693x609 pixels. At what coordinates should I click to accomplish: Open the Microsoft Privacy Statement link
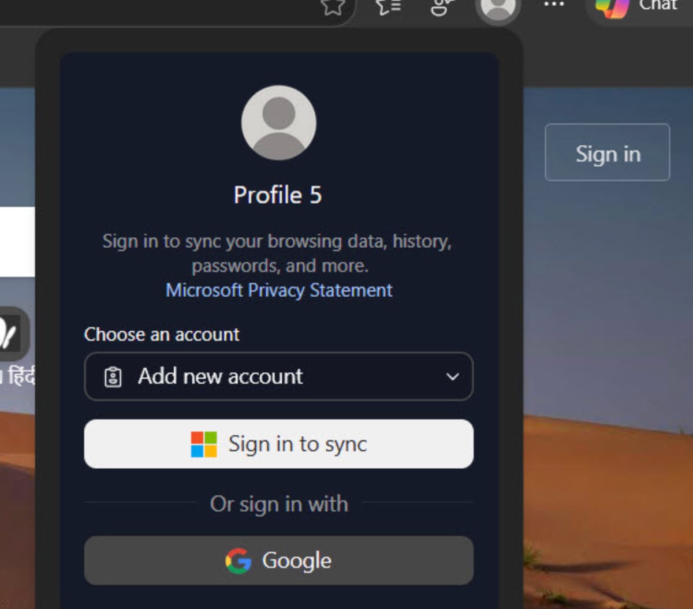[x=279, y=290]
